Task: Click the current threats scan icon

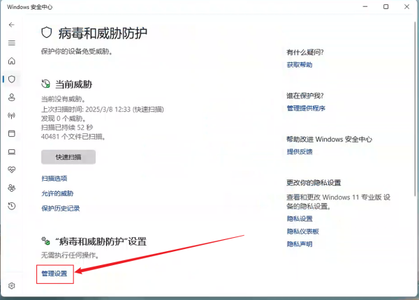Action: click(45, 84)
